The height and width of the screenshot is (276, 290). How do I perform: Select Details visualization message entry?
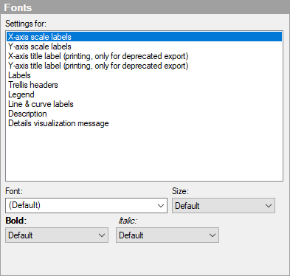pos(144,123)
